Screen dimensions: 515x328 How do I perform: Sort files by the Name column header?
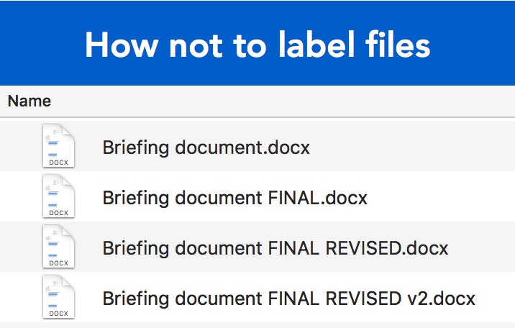point(29,101)
